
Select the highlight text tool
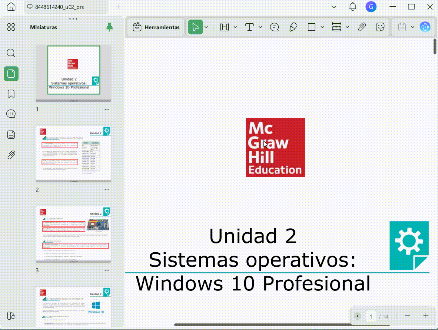(225, 27)
